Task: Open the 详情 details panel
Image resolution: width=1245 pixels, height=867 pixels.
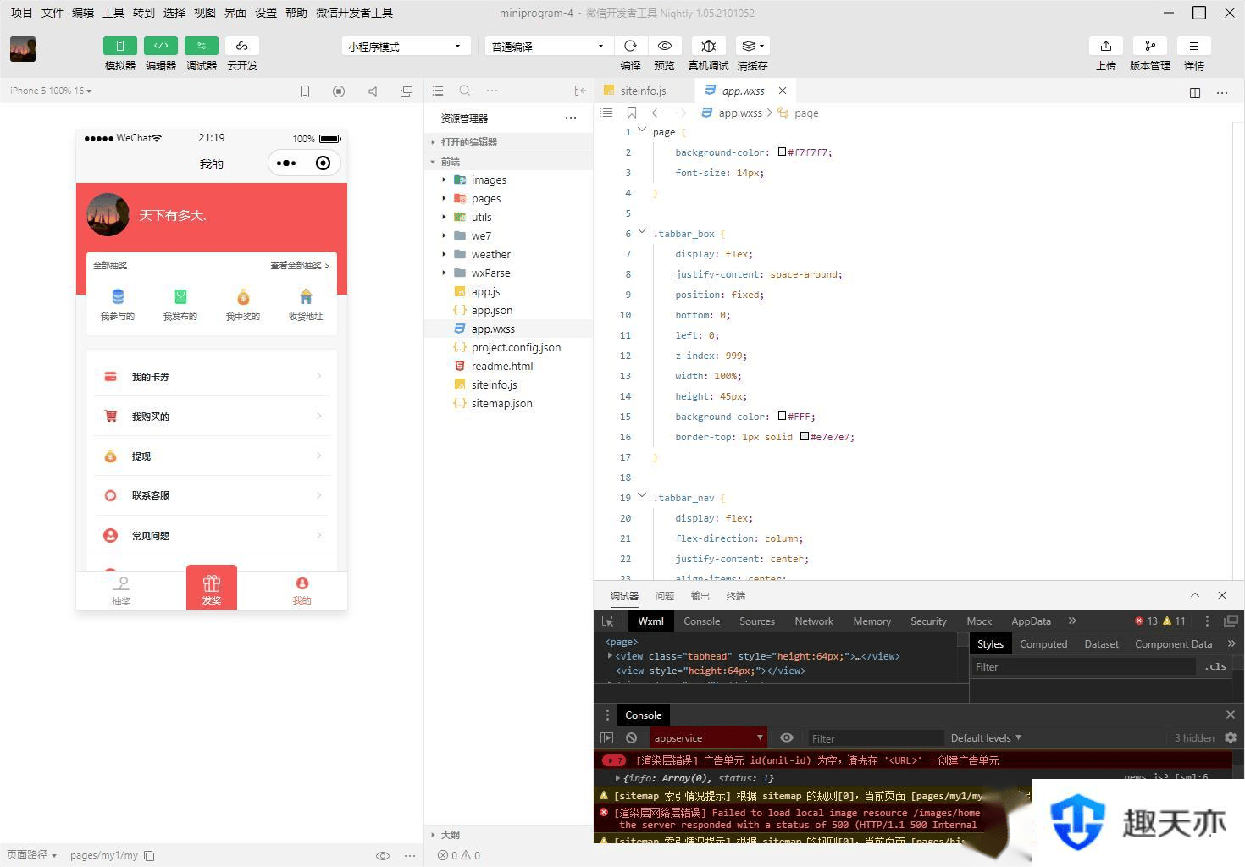Action: 1194,46
